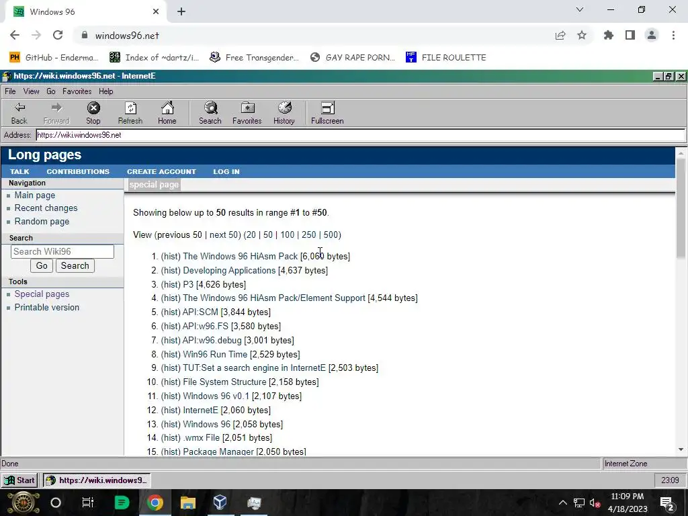
Task: Open Random page link
Action: pos(42,221)
